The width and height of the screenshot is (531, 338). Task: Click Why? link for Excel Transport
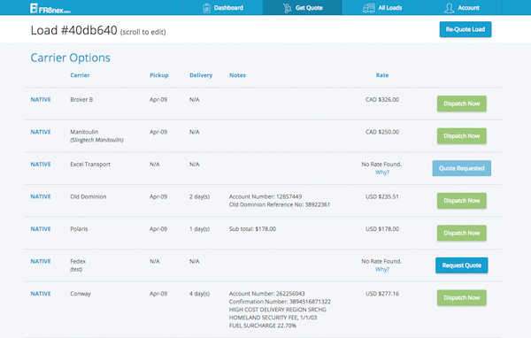[x=382, y=173]
